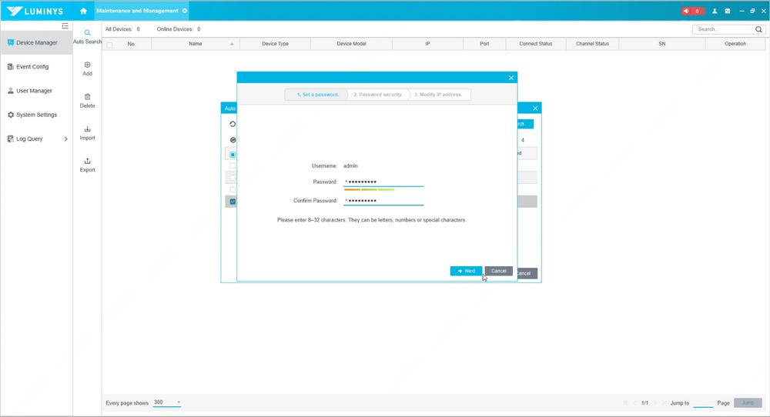Click the Delete trash icon

point(87,98)
